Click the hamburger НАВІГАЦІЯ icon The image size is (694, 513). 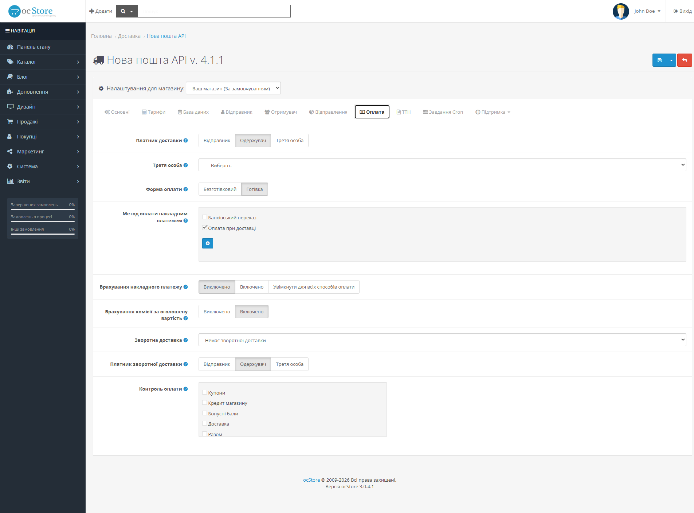point(7,31)
